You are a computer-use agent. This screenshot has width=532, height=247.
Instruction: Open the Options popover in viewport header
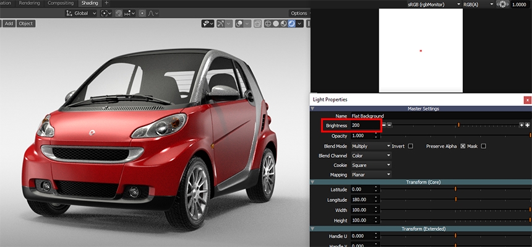tap(299, 13)
